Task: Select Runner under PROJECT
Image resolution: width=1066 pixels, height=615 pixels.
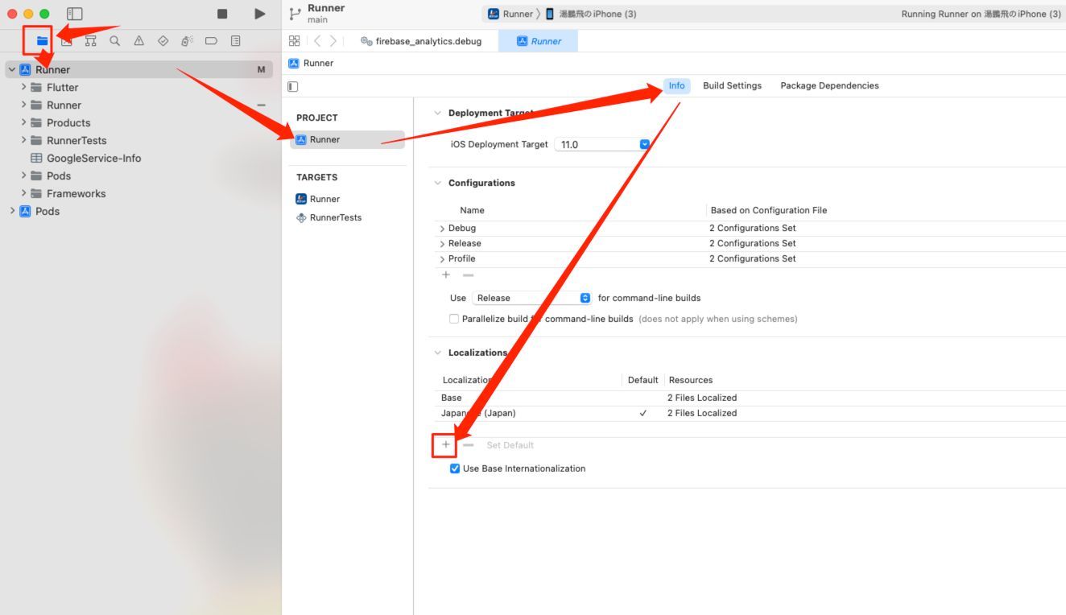Action: coord(347,139)
